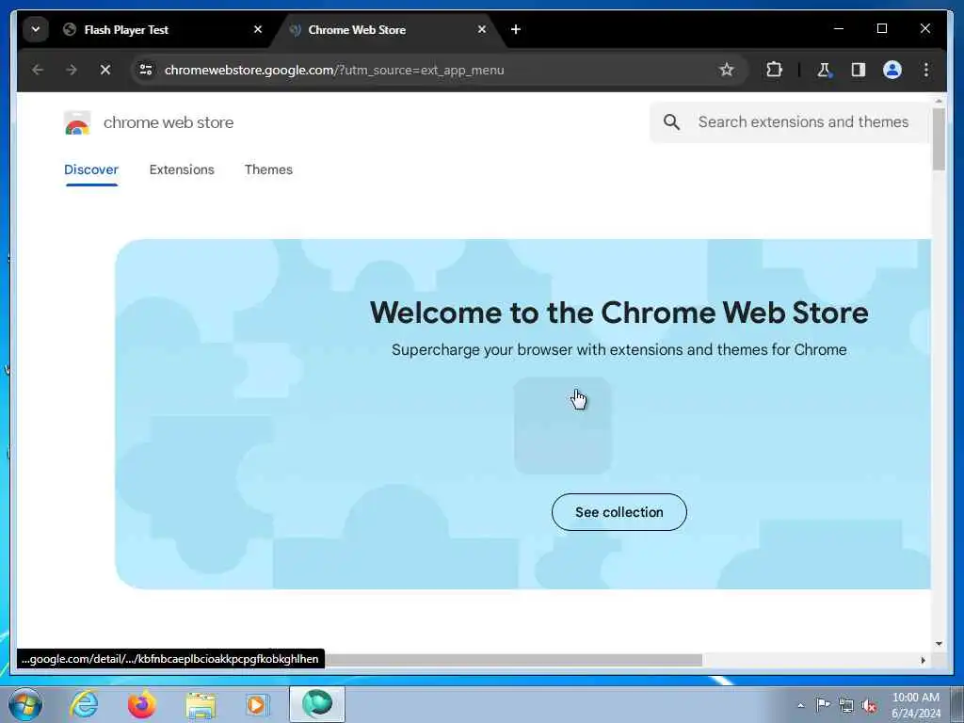Click the banner's square placeholder image
Image resolution: width=964 pixels, height=723 pixels.
pos(563,426)
